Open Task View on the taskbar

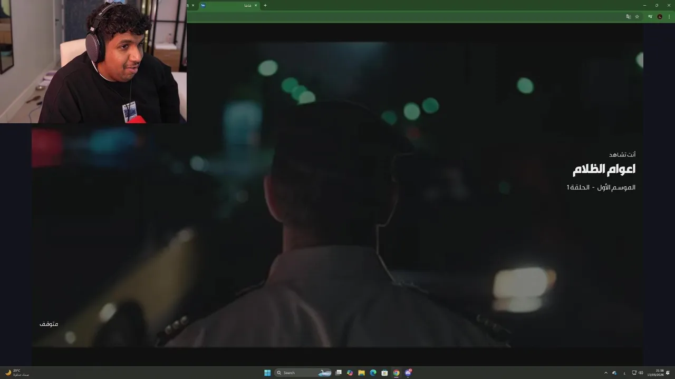pyautogui.click(x=339, y=373)
